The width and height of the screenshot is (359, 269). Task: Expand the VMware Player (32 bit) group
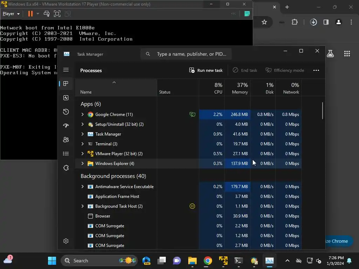tap(82, 154)
